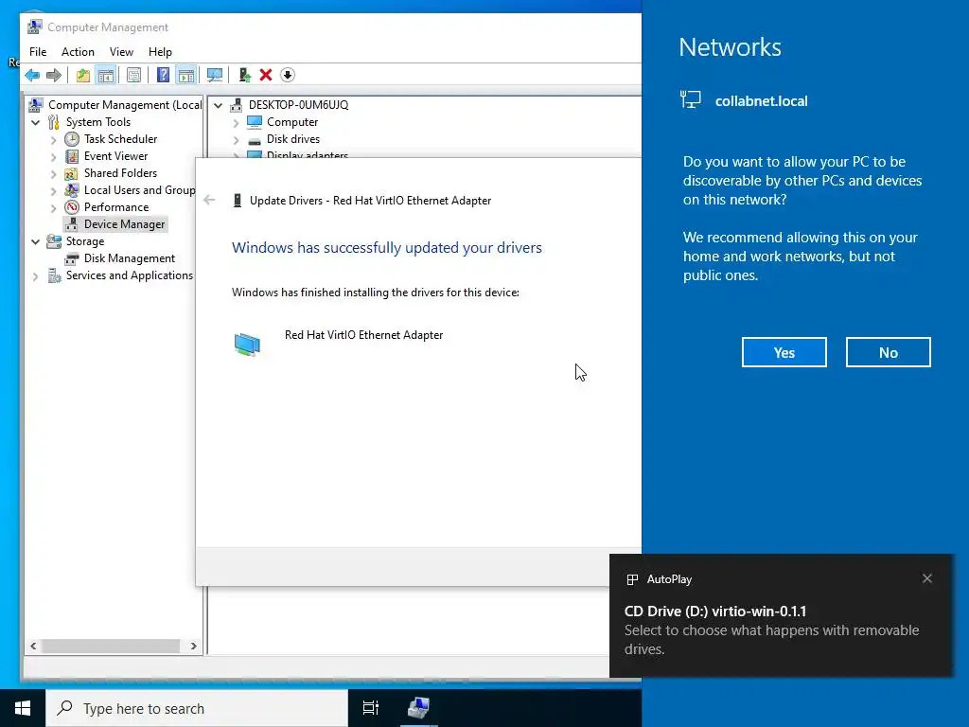Click the Disk Management icon
969x727 pixels.
(x=72, y=258)
